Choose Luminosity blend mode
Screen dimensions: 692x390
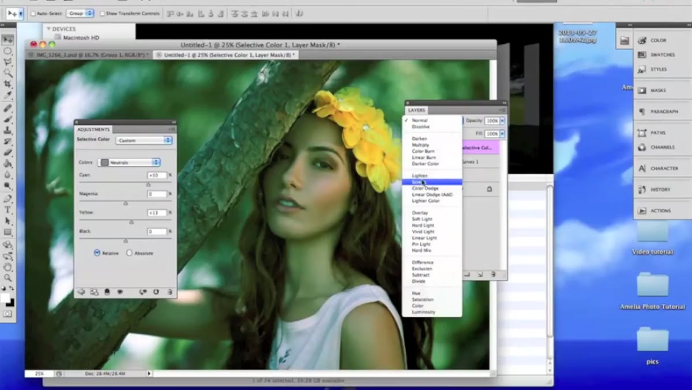[423, 312]
